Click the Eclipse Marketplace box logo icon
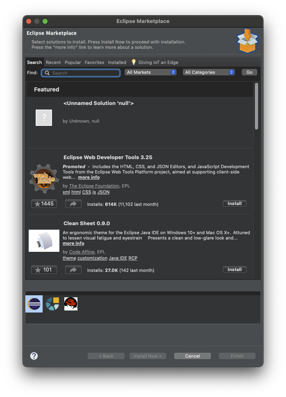The width and height of the screenshot is (286, 397). pos(247,41)
